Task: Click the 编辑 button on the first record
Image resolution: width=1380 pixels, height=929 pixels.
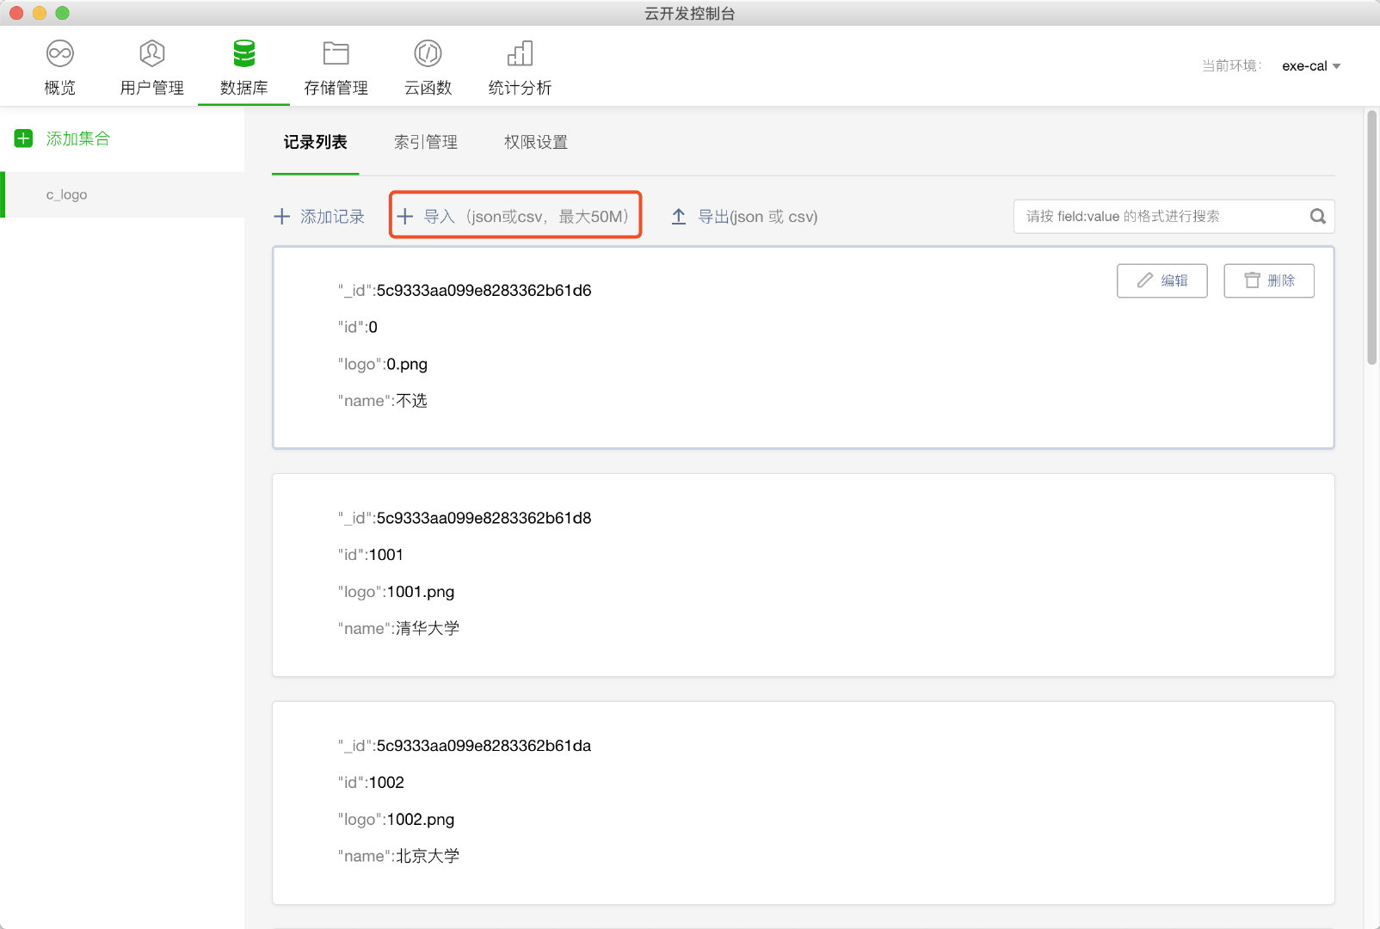Action: 1161,280
